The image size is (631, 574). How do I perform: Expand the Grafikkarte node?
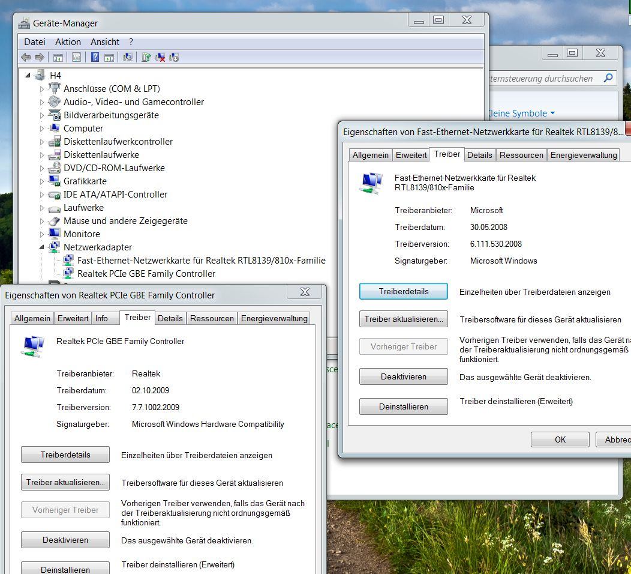coord(41,181)
